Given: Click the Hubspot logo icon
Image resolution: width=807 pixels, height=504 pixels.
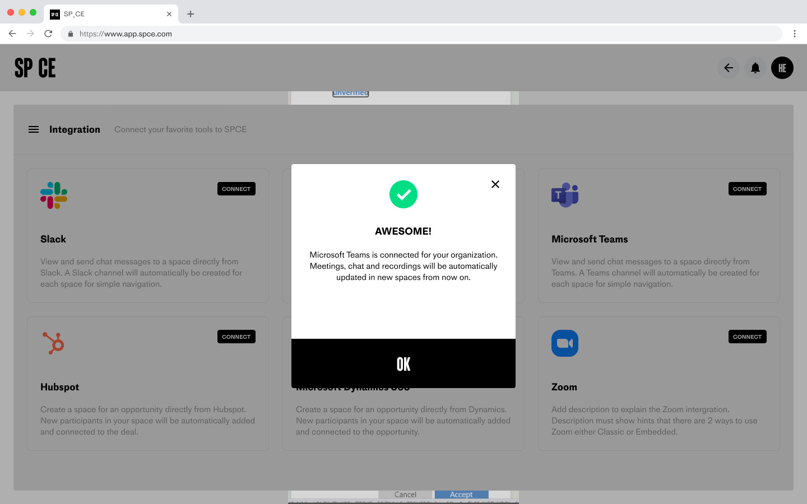Looking at the screenshot, I should (54, 343).
